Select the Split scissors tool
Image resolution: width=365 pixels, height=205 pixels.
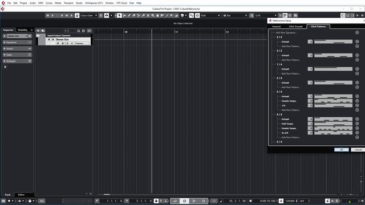click(139, 15)
